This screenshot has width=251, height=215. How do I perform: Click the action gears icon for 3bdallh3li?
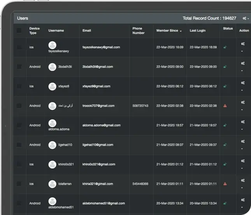[x=242, y=63]
